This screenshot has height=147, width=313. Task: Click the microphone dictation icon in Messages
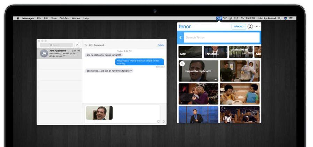[x=163, y=121]
